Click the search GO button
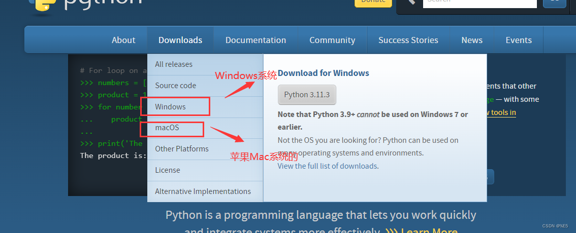Image resolution: width=576 pixels, height=233 pixels. 554,3
